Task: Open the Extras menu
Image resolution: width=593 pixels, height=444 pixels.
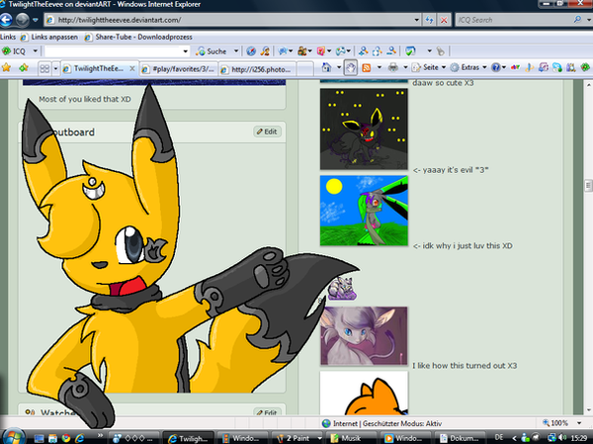Action: 468,67
